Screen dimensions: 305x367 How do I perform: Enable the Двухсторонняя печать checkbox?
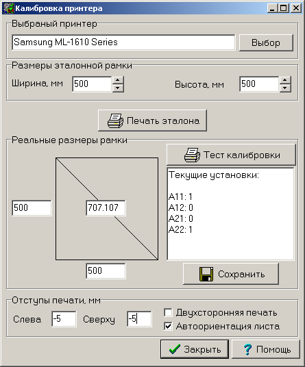point(168,312)
